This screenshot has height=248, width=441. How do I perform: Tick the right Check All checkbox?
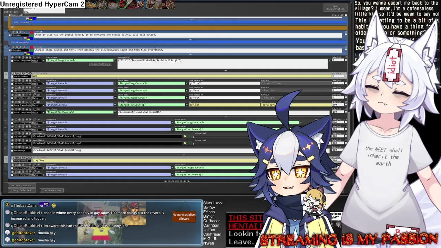pyautogui.click(x=346, y=15)
